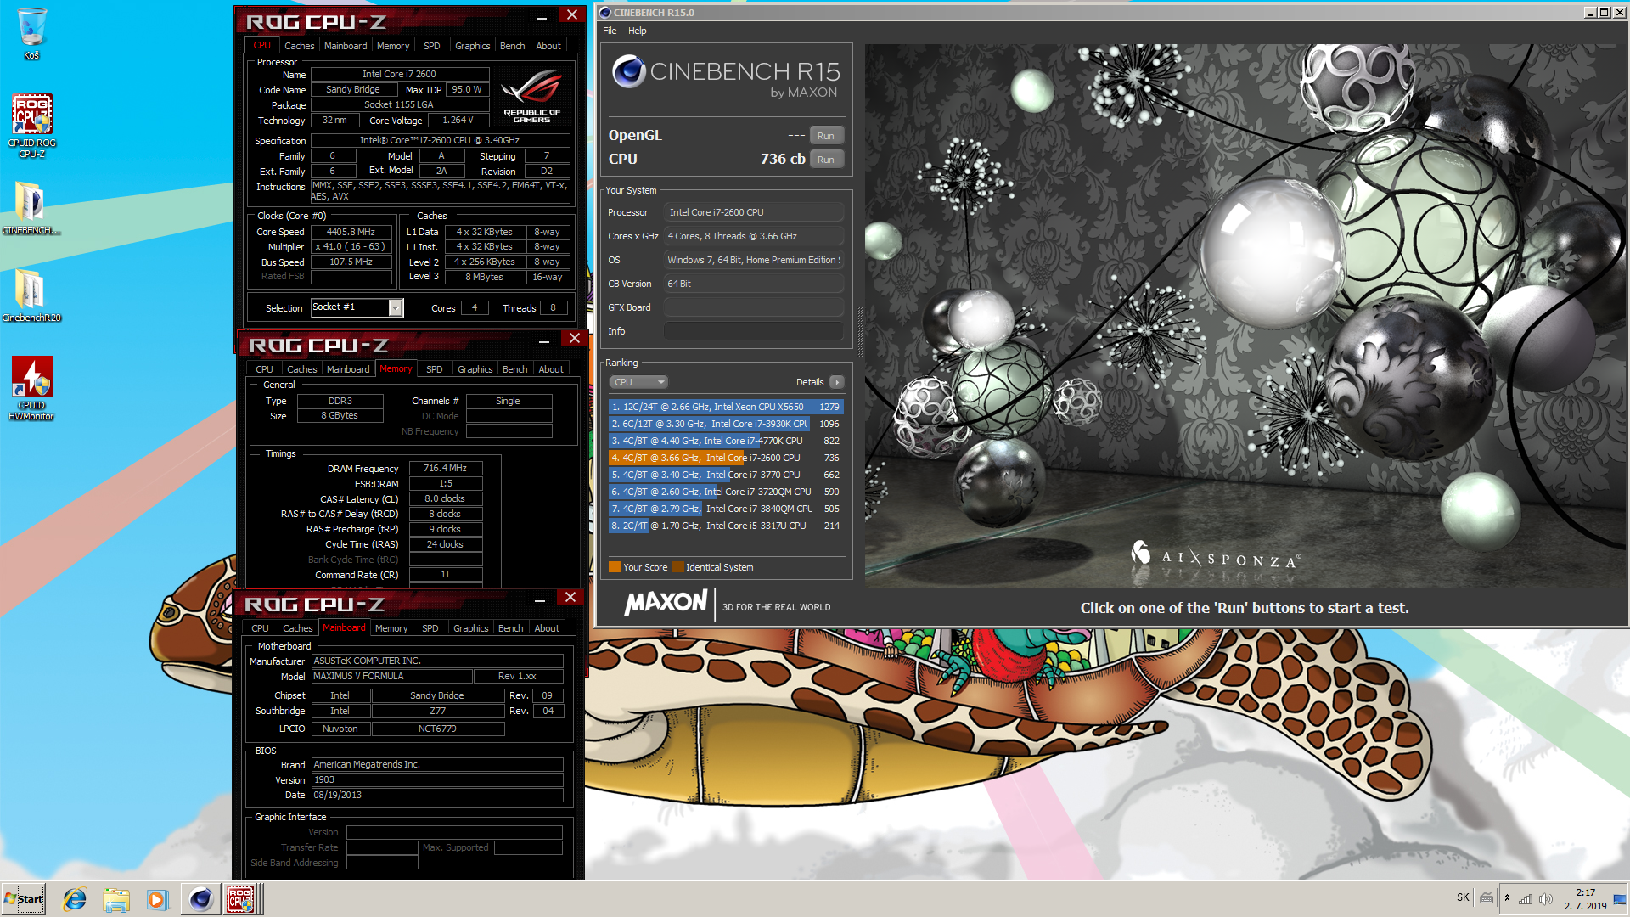
Task: Run the CPU test in Cinebench
Action: [826, 160]
